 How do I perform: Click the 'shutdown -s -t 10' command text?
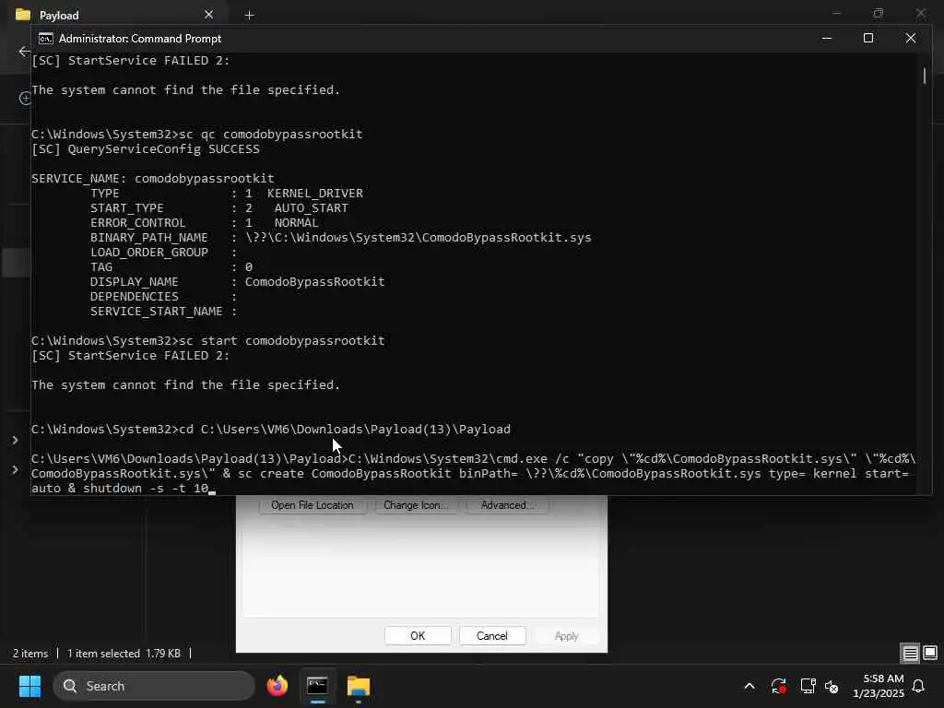click(146, 489)
